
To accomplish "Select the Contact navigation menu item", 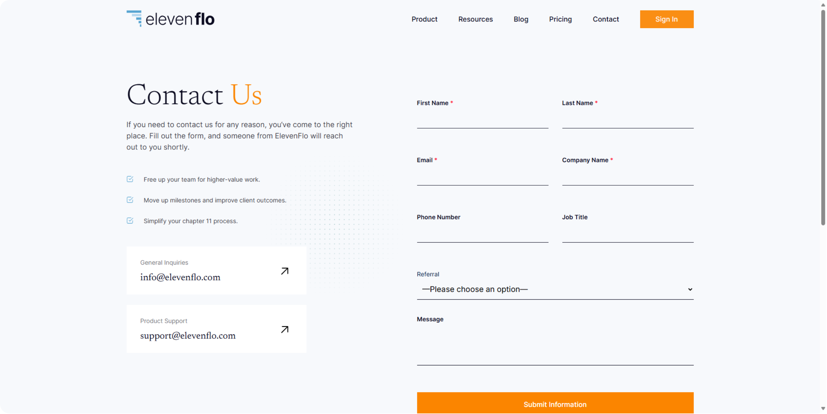I will click(x=605, y=19).
